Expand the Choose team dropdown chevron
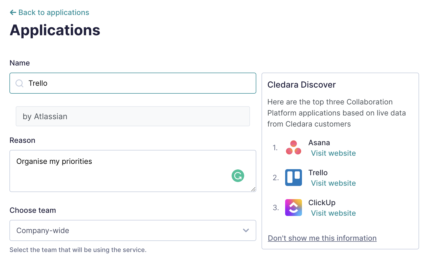The width and height of the screenshot is (428, 262). 246,230
